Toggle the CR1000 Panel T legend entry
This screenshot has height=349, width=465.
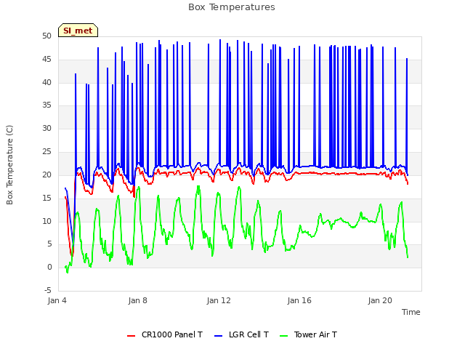click(165, 334)
